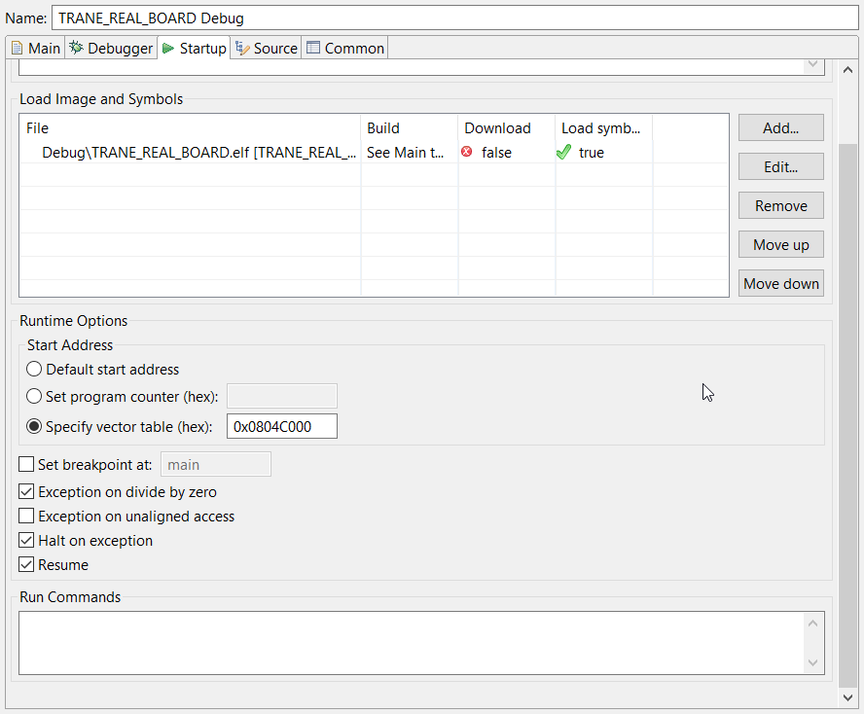Select the Set program counter radio button
The image size is (864, 714).
tap(34, 396)
